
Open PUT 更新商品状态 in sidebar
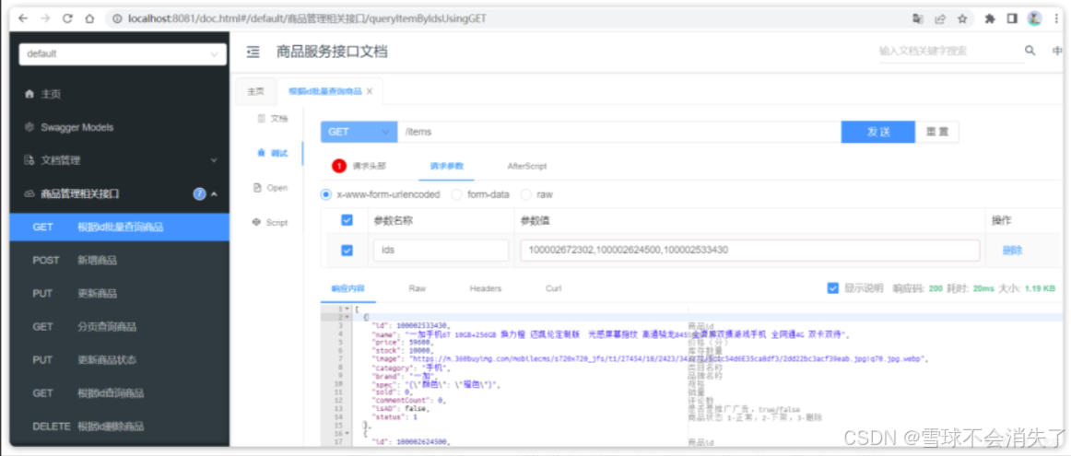coord(120,360)
